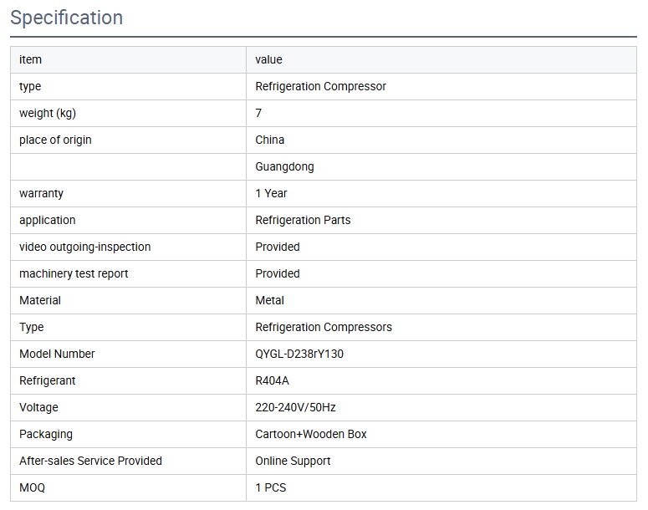Select the 'R404A' refrigerant value
Image resolution: width=648 pixels, height=510 pixels.
(x=273, y=380)
